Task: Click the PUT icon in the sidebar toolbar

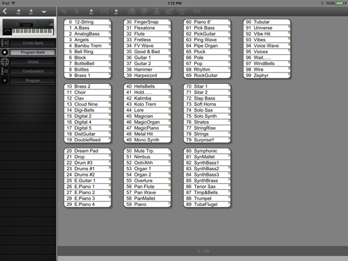Action: point(19,11)
